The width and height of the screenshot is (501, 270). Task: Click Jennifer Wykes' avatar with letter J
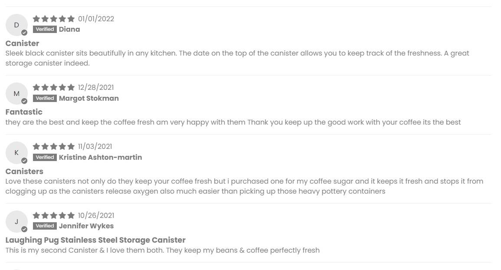pyautogui.click(x=16, y=221)
